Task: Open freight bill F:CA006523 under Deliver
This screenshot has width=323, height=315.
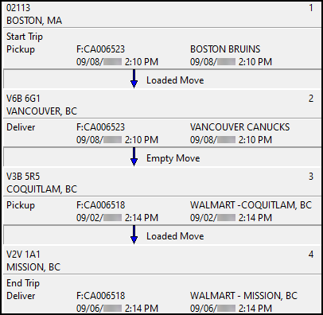Action: (x=100, y=127)
